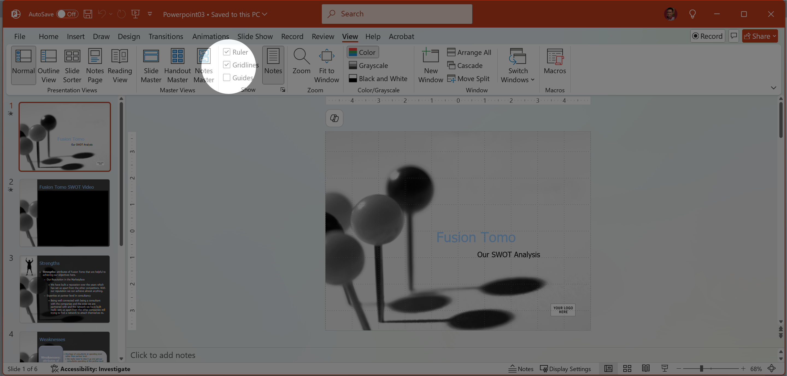787x376 pixels.
Task: Open the Share button dropdown arrow
Action: 774,36
